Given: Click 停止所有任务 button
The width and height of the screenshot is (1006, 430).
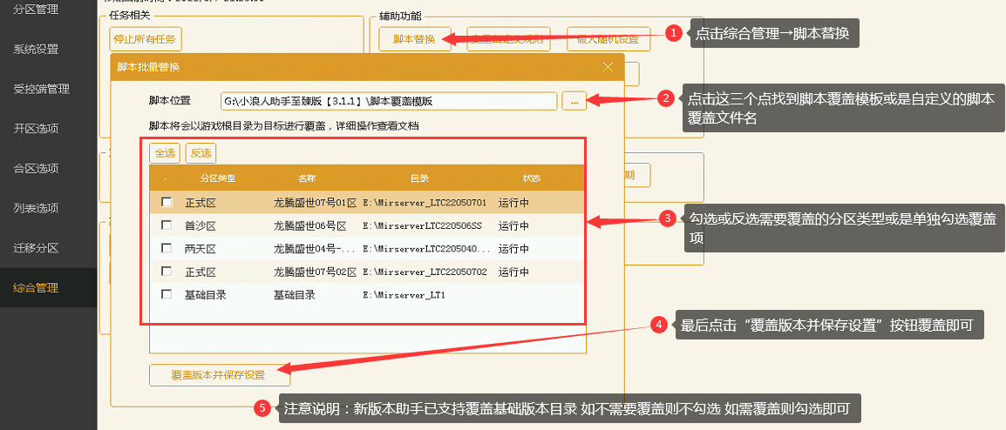Looking at the screenshot, I should click(146, 39).
